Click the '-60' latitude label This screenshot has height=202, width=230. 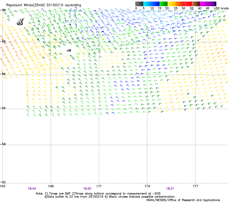tap(3, 182)
